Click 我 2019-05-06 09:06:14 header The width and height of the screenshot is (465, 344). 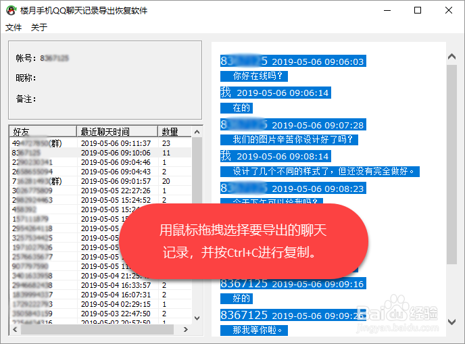276,93
